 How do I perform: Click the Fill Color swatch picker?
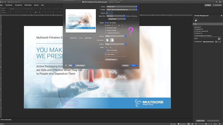[x=219, y=39]
